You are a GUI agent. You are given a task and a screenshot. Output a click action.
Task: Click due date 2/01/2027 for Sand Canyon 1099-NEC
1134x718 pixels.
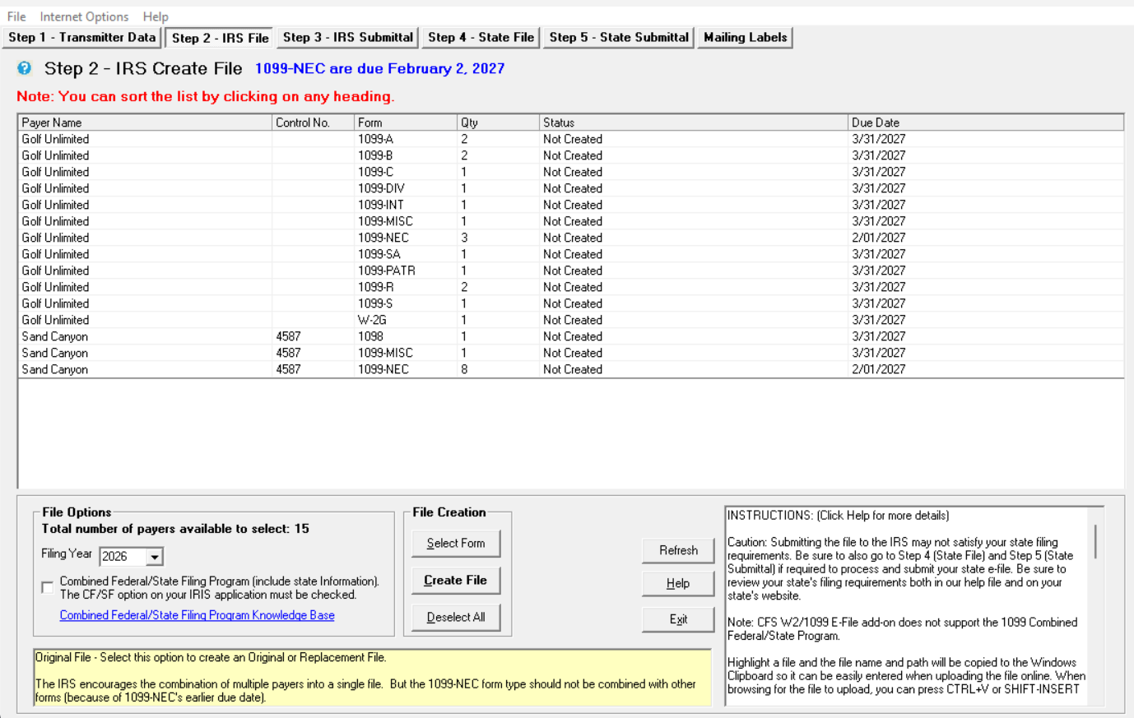tap(879, 369)
